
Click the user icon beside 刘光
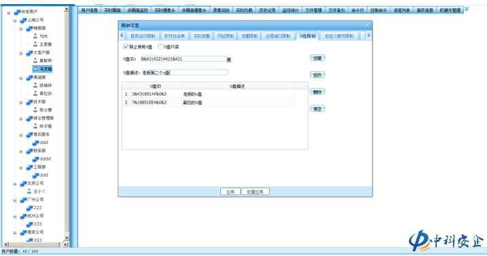pyautogui.click(x=35, y=37)
